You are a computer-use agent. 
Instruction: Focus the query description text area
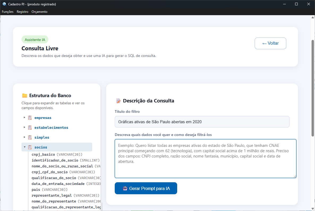pos(205,158)
